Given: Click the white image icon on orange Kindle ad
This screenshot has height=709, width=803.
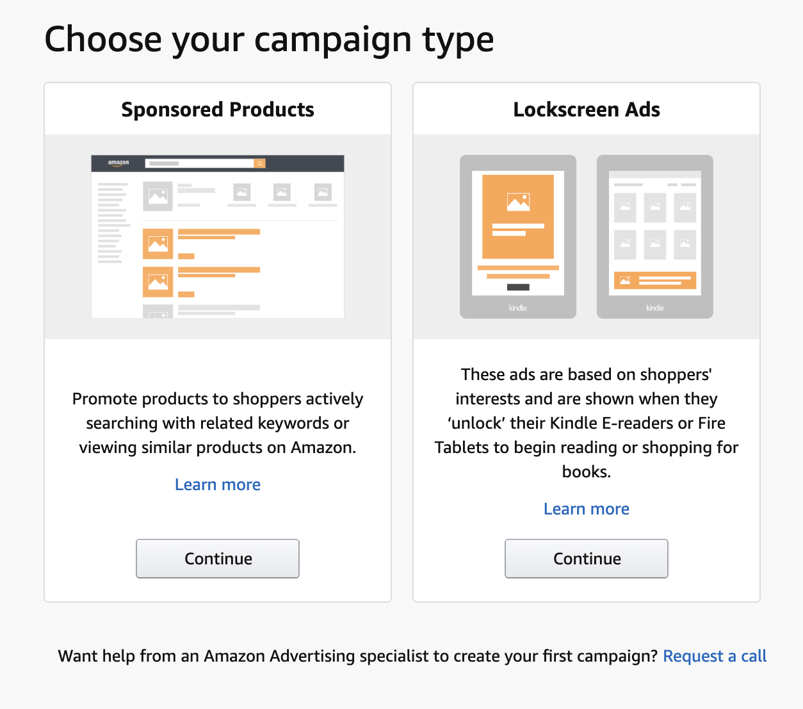Looking at the screenshot, I should [x=518, y=202].
